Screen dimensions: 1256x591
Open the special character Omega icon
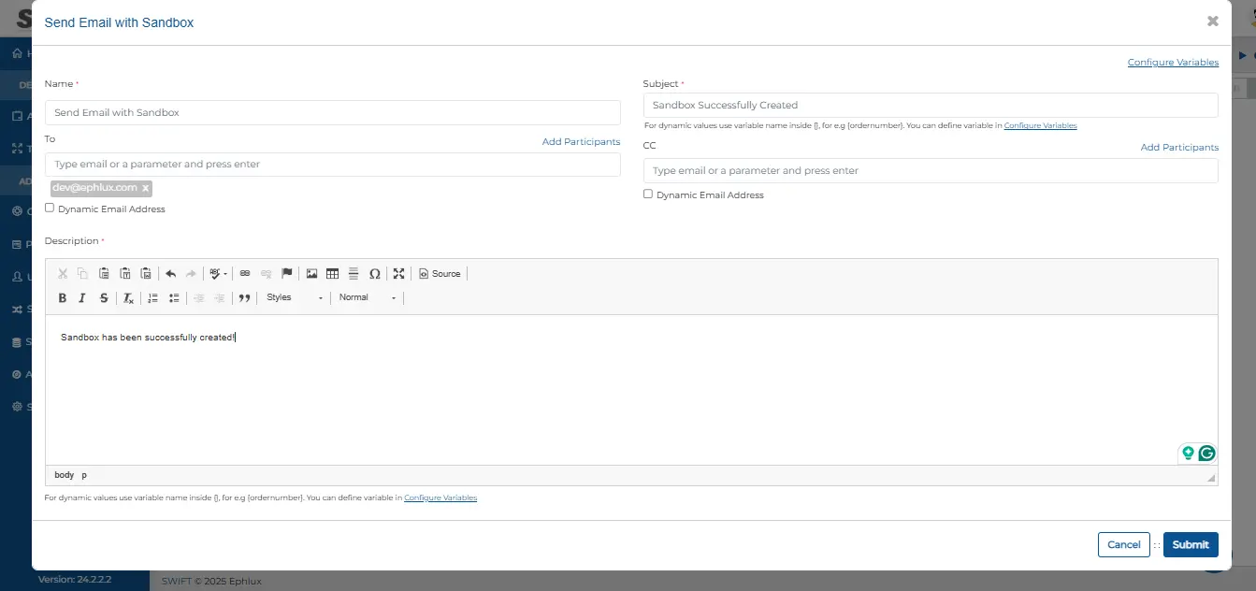click(374, 274)
